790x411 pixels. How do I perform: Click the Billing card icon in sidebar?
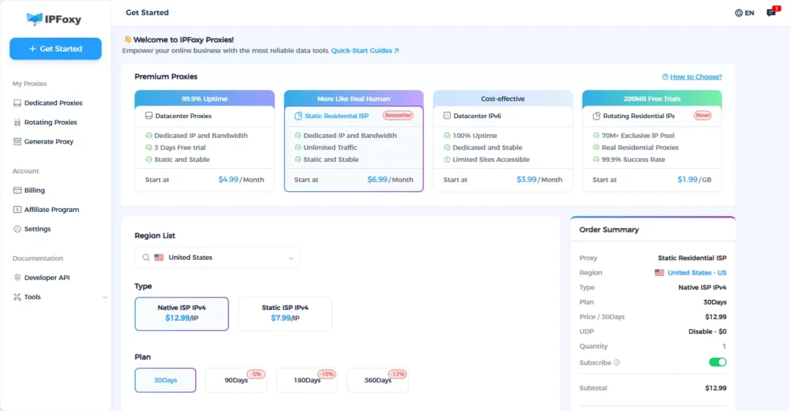(18, 190)
